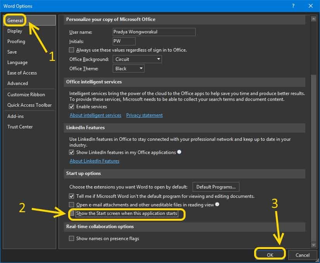Toggle Show LinkedIn features checkbox
The image size is (320, 263).
[x=72, y=152]
